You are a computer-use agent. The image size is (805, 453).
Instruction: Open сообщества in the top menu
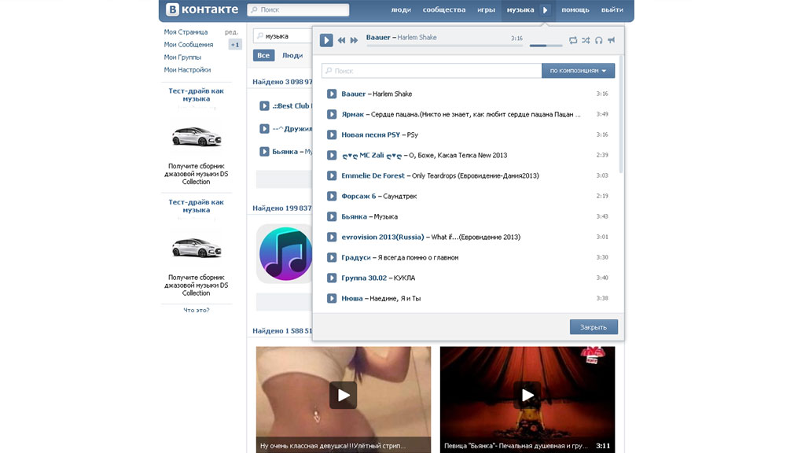click(444, 9)
